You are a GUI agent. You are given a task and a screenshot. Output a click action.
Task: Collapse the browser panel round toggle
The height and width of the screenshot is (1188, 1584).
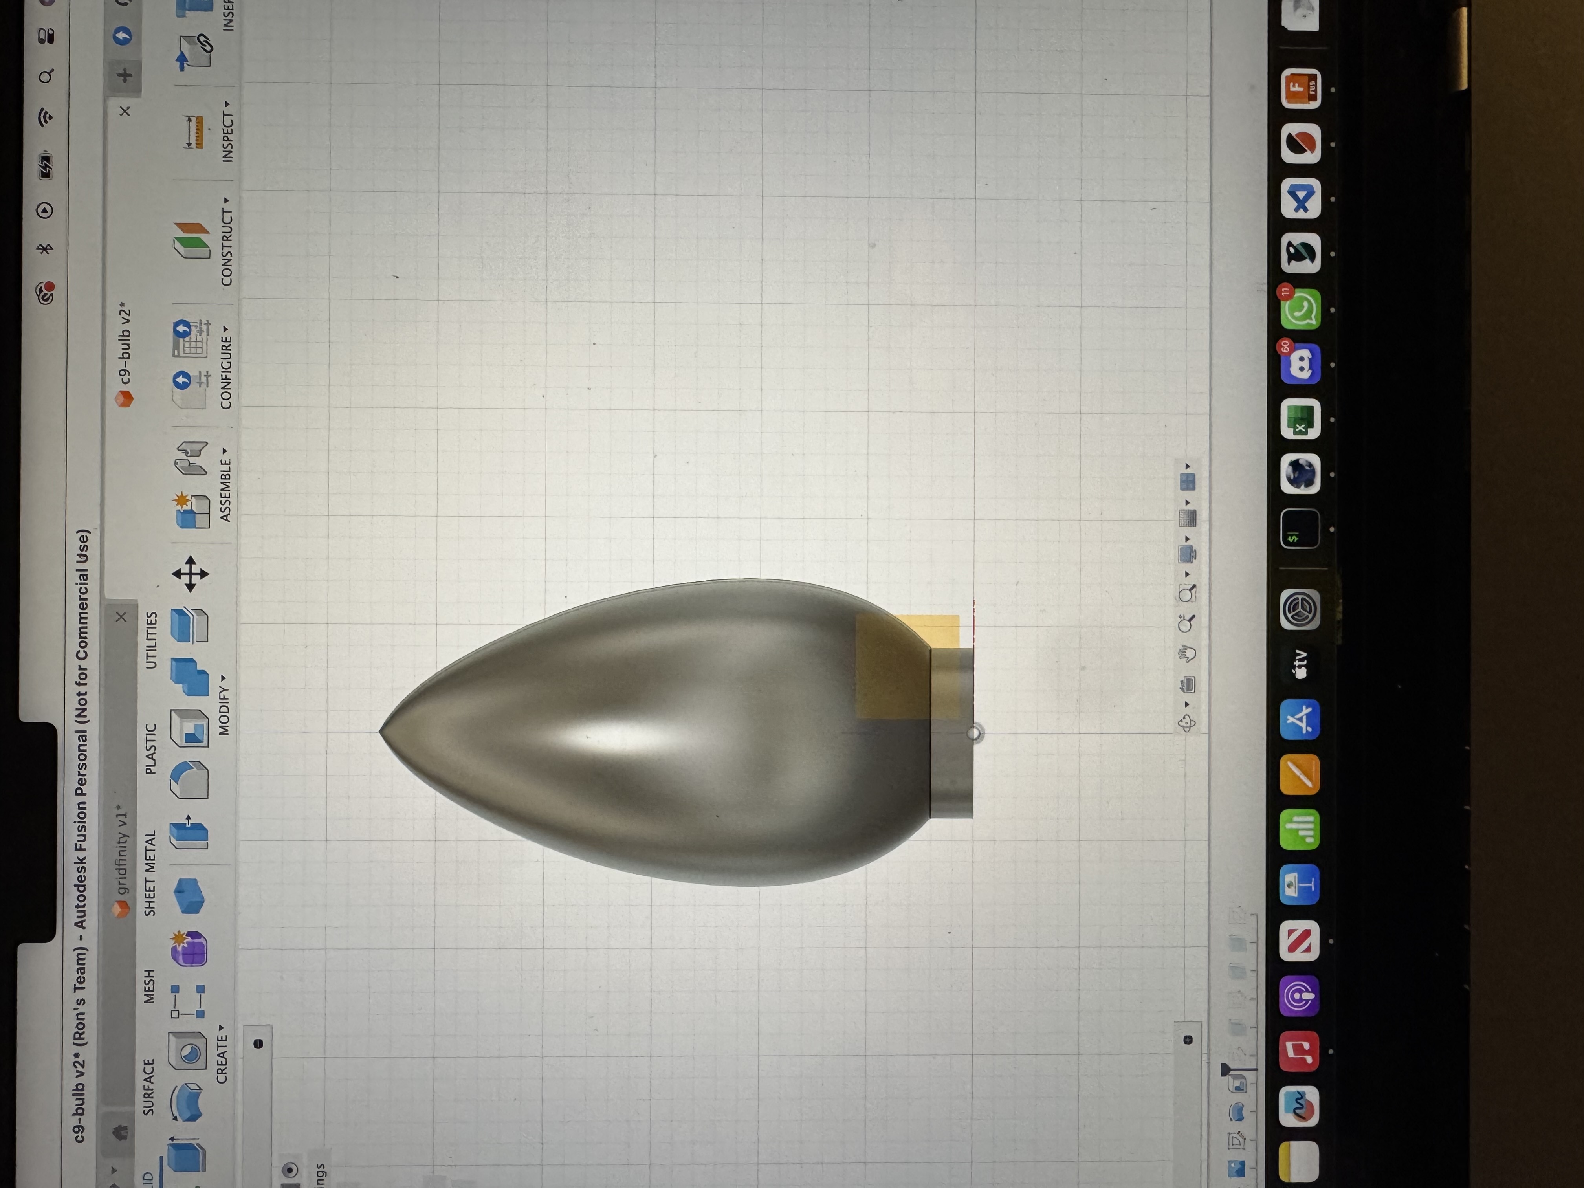tap(258, 1043)
